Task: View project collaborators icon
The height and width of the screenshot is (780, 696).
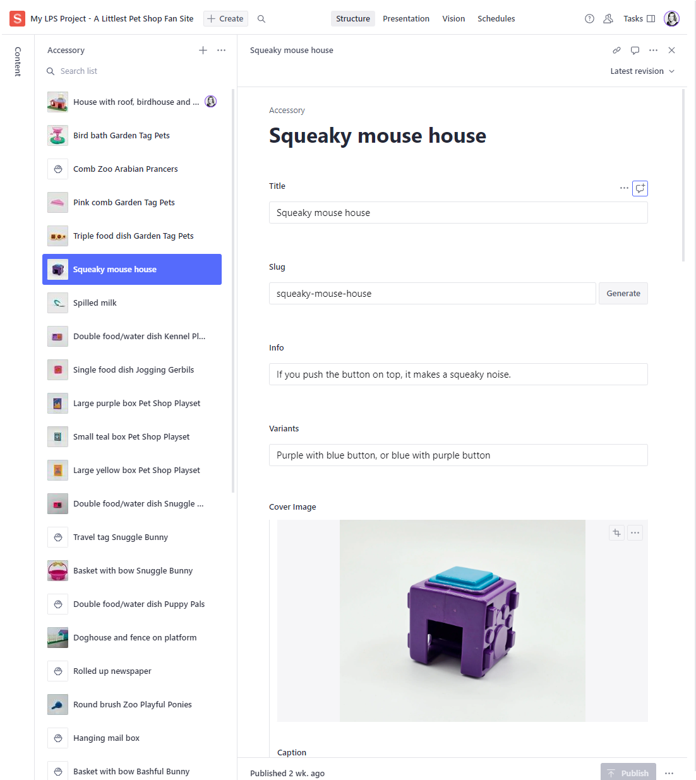Action: click(x=608, y=18)
